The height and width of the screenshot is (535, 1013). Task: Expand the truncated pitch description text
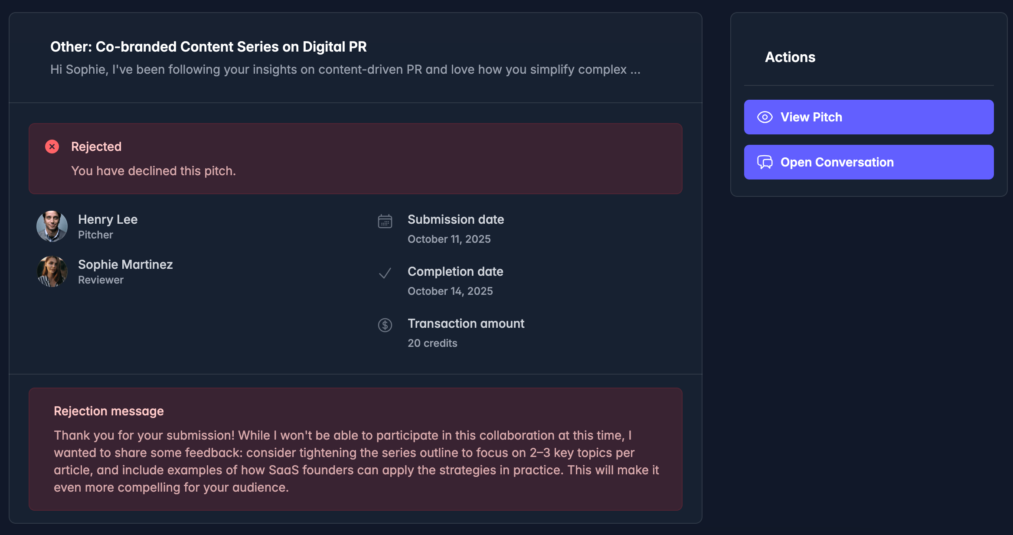[344, 69]
